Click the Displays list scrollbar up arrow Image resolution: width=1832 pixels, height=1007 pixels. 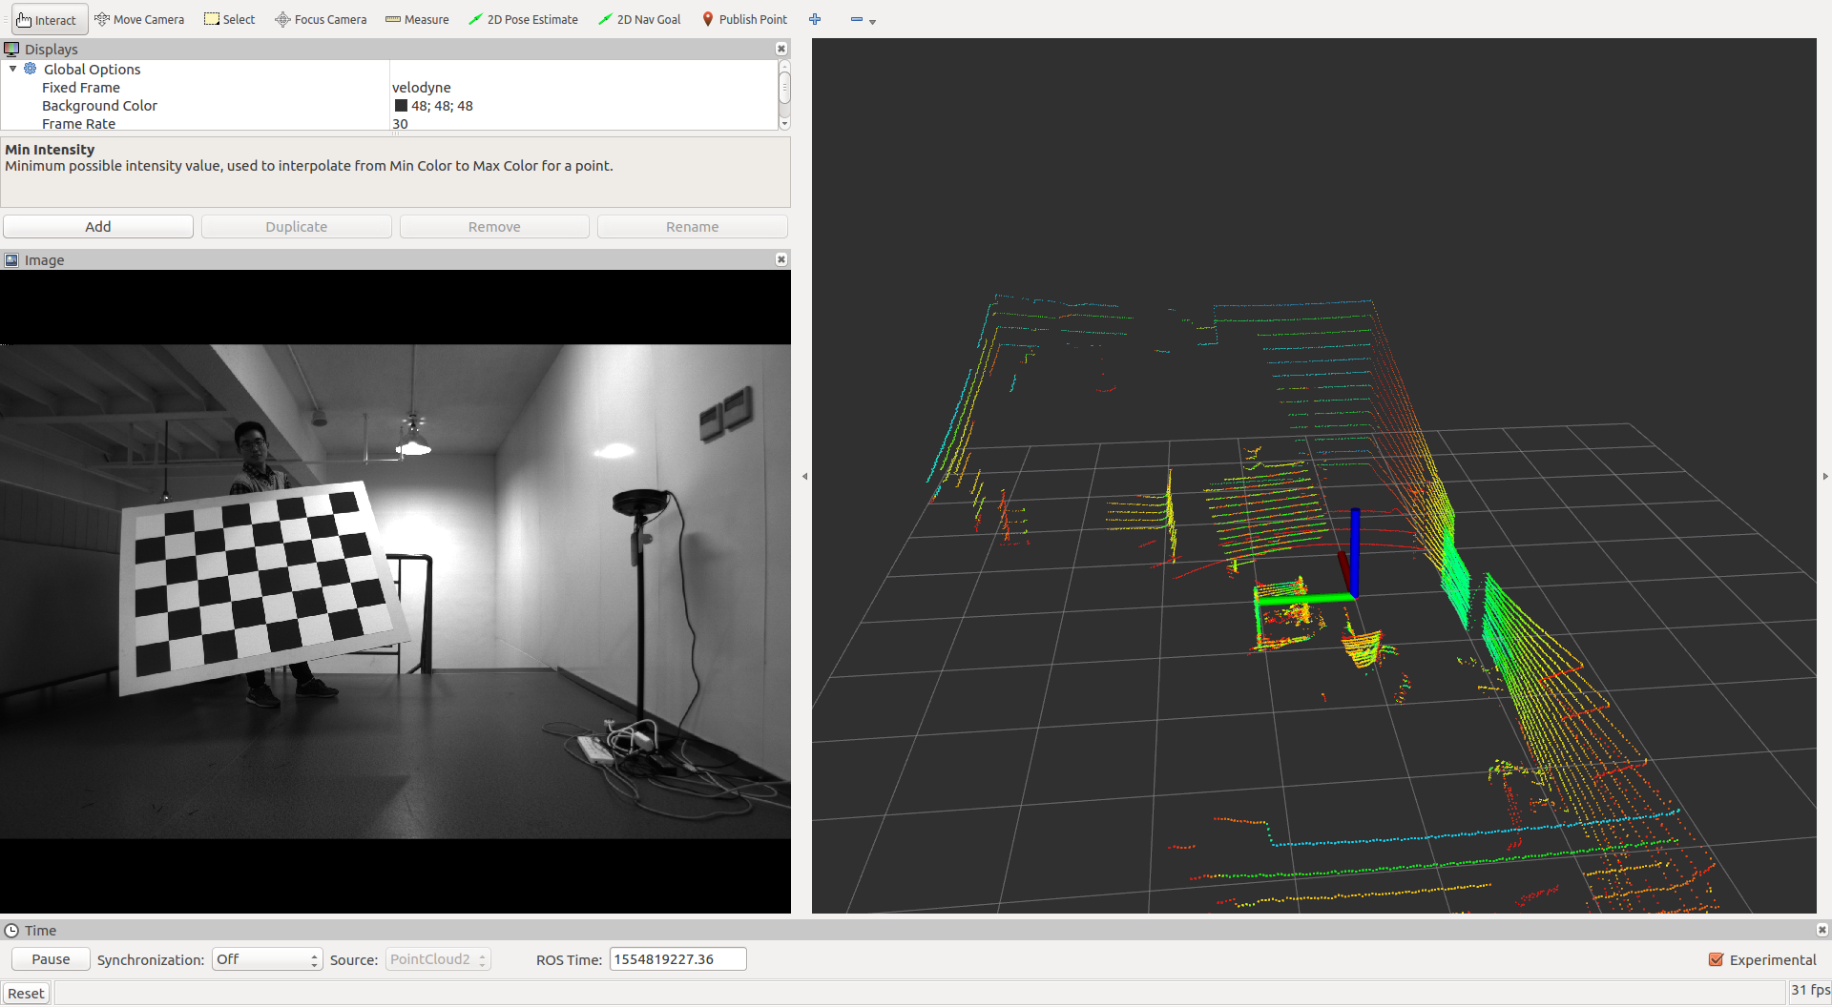coord(784,65)
